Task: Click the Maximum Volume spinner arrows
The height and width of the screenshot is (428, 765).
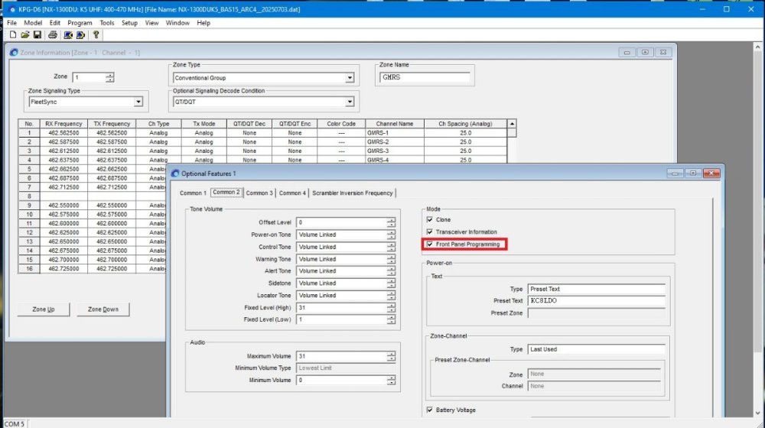Action: (391, 356)
